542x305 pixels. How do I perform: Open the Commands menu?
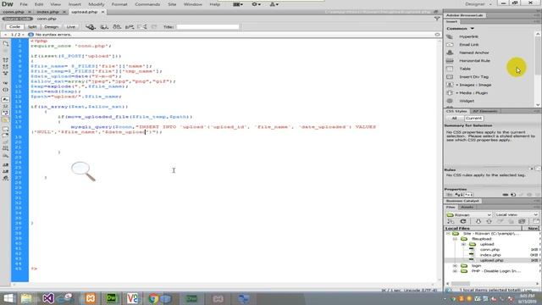147,4
